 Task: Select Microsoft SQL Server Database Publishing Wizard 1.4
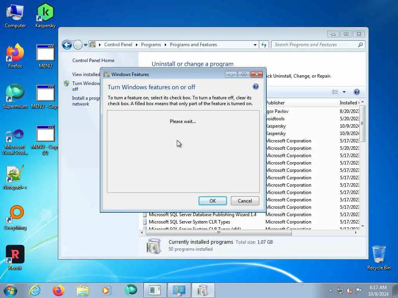(x=202, y=214)
